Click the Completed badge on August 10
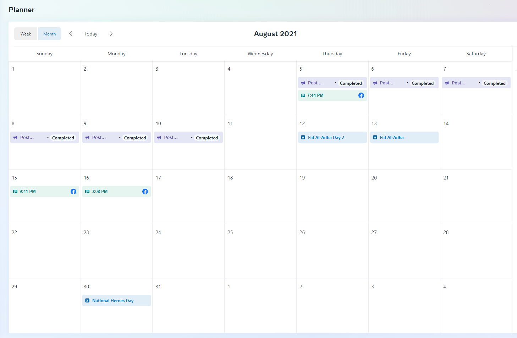The width and height of the screenshot is (517, 338). tap(207, 138)
